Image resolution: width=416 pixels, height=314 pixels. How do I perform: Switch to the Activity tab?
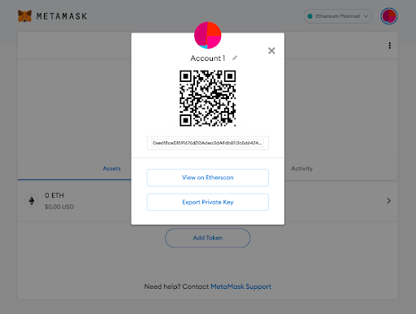click(x=301, y=169)
